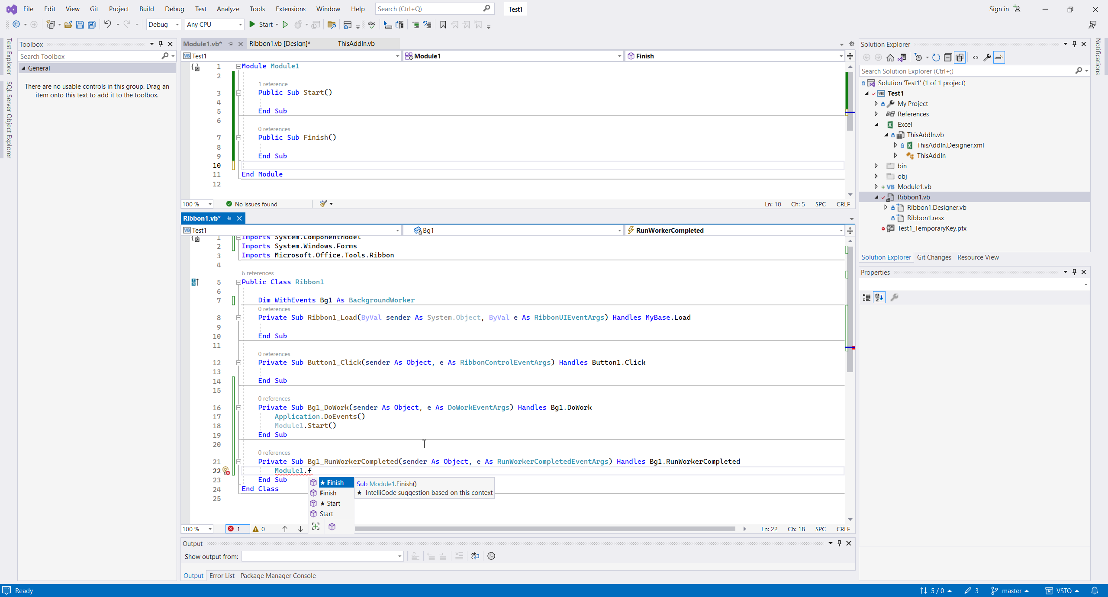Click the Undo icon in toolbar

[107, 25]
